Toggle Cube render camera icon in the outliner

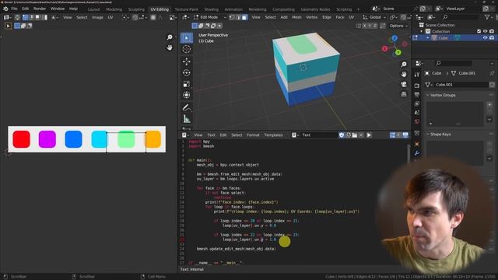(x=492, y=38)
